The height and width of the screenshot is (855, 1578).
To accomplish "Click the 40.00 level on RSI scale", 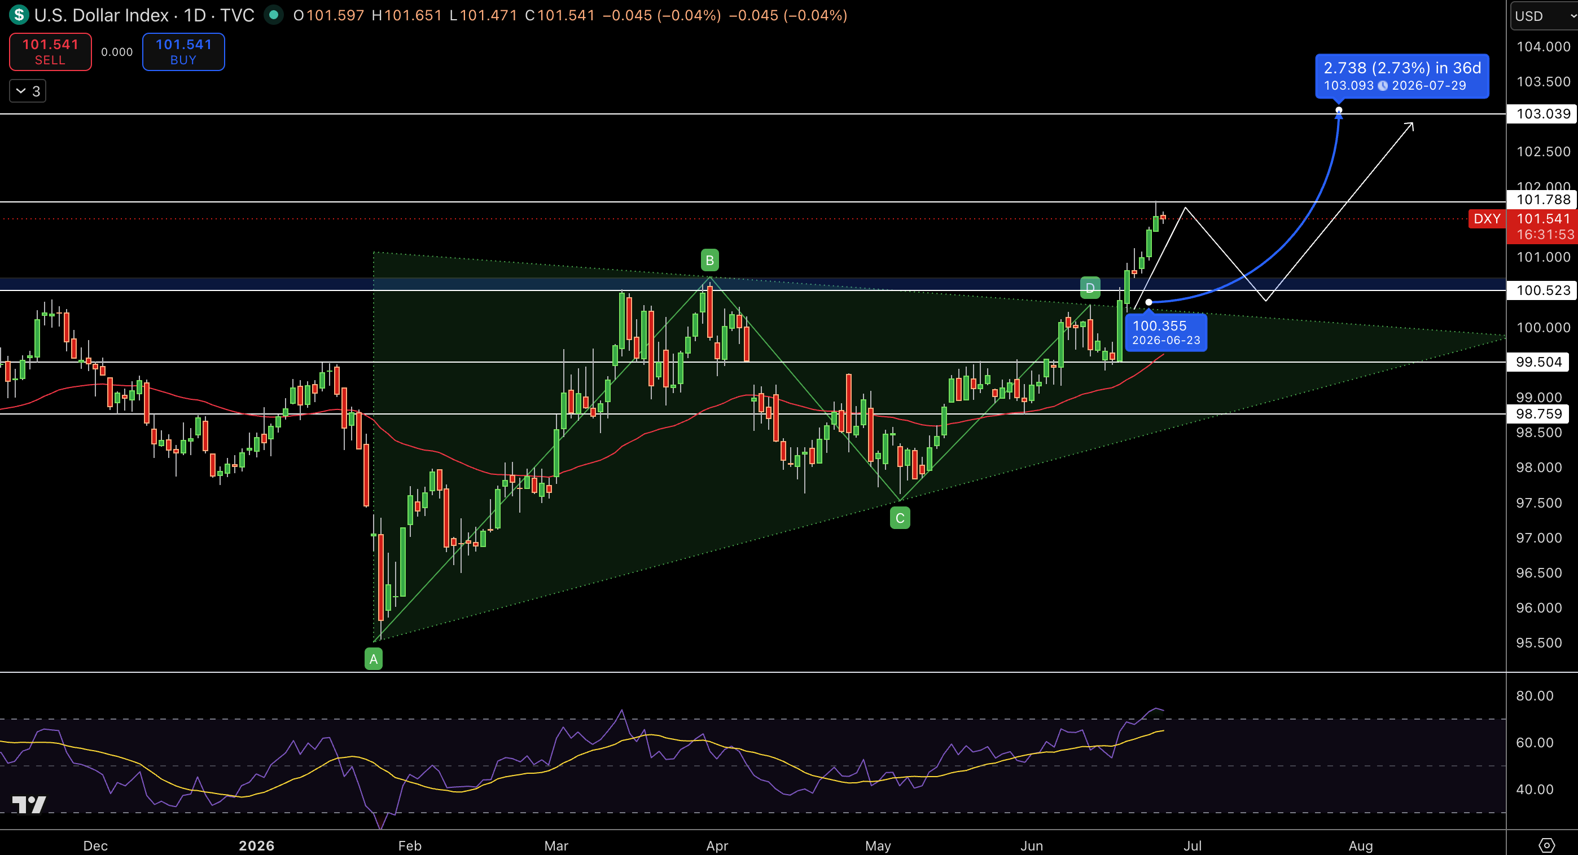I will point(1535,790).
